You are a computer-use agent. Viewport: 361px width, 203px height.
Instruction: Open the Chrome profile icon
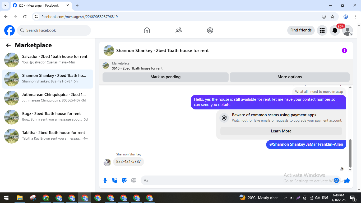(346, 17)
